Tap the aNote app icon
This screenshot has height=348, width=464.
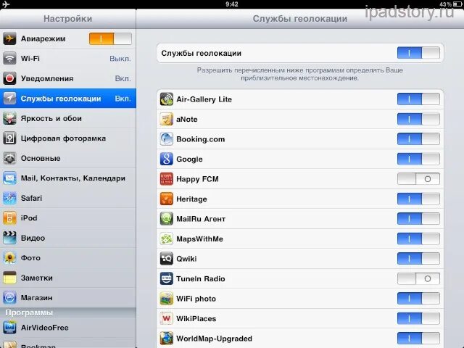[x=166, y=119]
